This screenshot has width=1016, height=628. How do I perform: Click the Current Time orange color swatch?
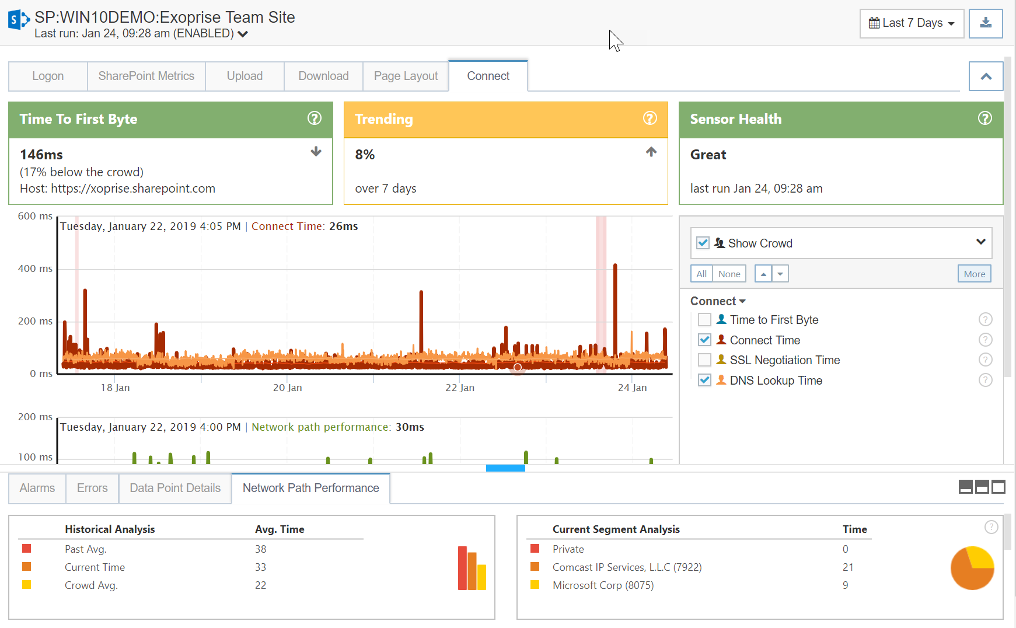tap(27, 567)
